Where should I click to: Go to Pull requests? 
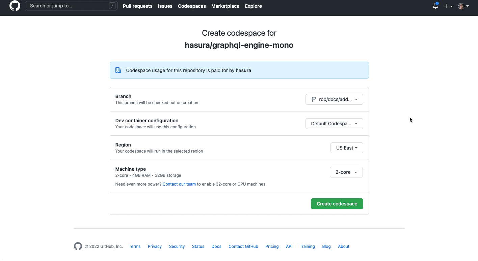(x=138, y=6)
